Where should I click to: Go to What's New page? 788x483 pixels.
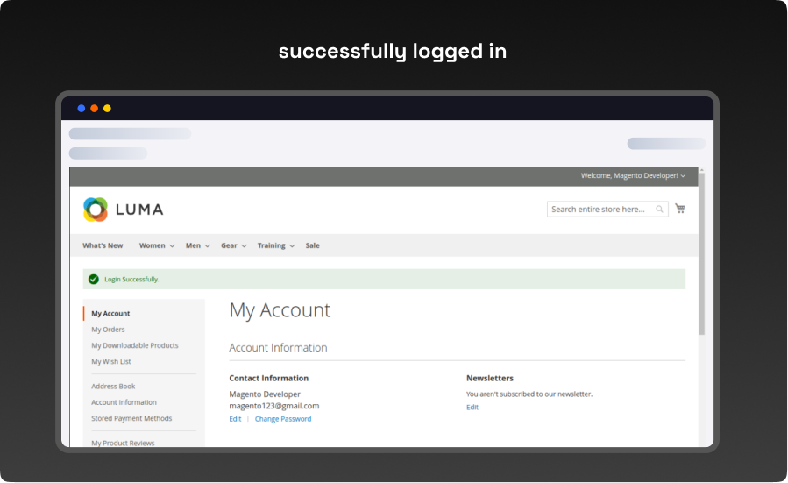(x=103, y=246)
